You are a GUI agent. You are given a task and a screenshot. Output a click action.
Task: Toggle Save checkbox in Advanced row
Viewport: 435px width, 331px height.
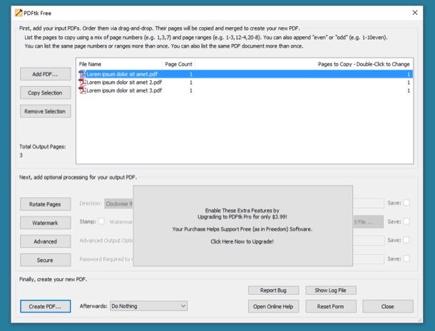406,240
